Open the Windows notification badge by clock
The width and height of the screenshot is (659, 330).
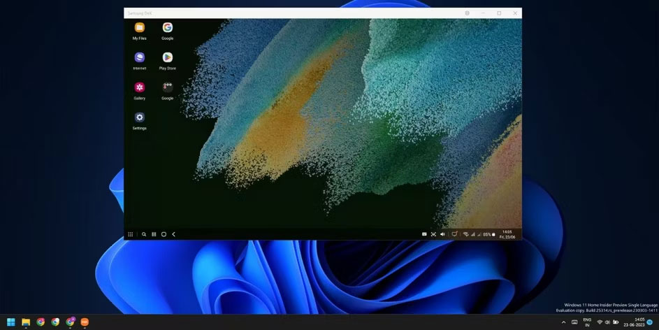pos(650,322)
